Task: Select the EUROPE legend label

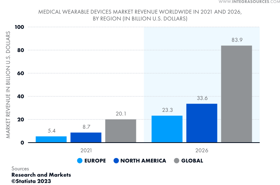Action: [x=95, y=161]
